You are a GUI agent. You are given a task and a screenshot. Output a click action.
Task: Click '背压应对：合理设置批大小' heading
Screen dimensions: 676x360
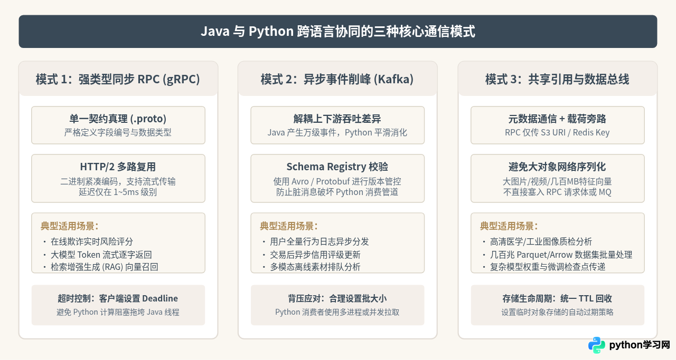[x=337, y=299]
